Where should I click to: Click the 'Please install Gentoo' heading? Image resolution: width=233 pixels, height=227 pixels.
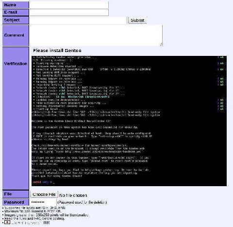57,51
